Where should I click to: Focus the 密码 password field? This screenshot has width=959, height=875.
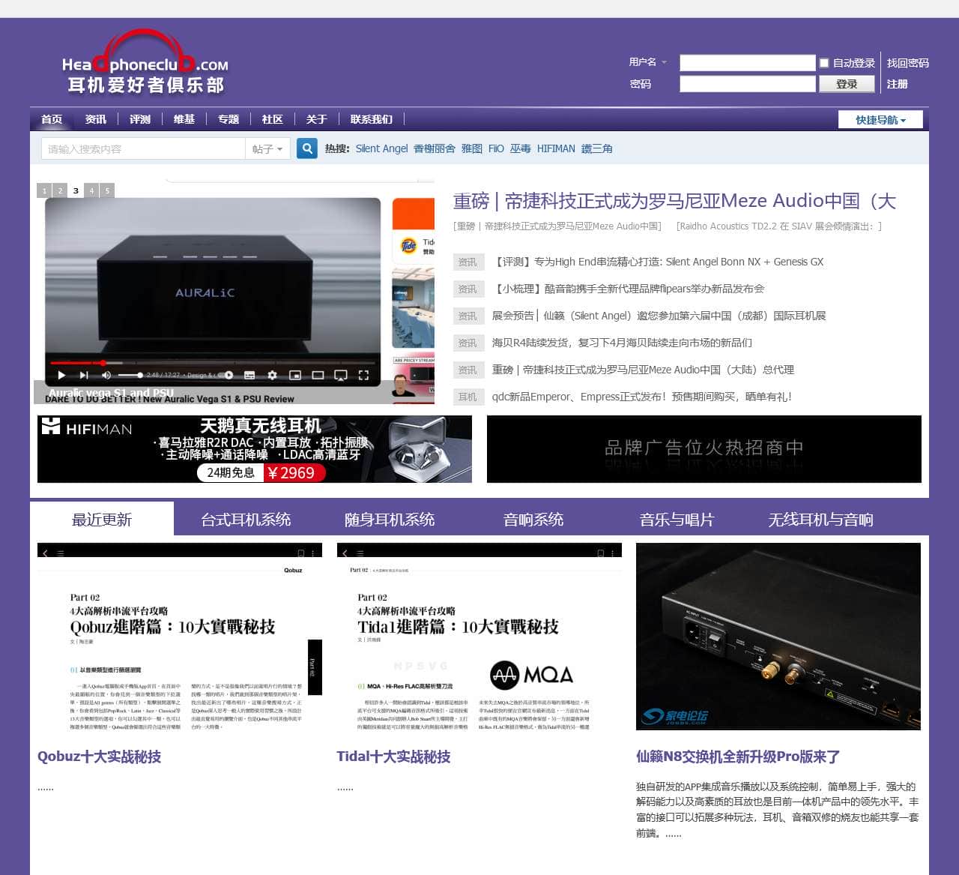pos(747,84)
